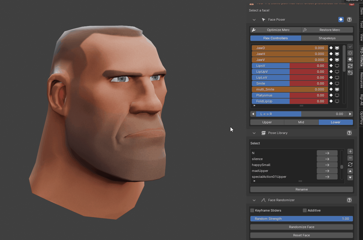Toggle the monitor icon for JawD

click(337, 48)
